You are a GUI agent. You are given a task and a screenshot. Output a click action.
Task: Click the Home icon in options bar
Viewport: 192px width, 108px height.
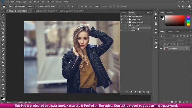coord(4,7)
